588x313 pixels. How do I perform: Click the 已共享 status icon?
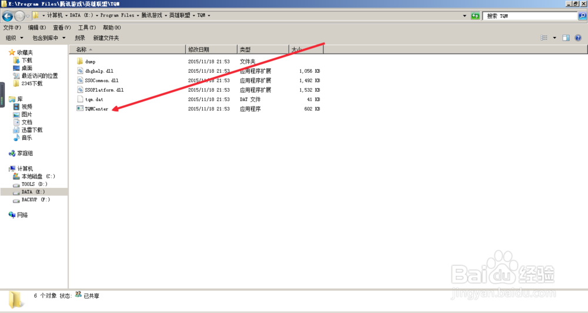pos(78,295)
